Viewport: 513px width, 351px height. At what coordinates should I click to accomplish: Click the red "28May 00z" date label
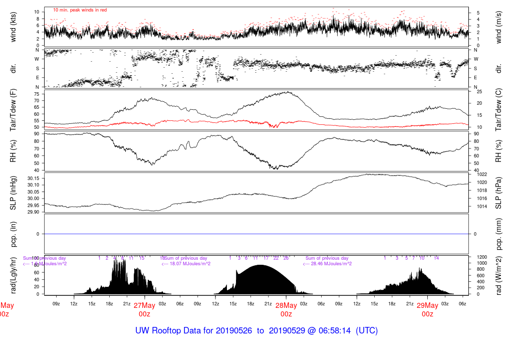(x=286, y=310)
